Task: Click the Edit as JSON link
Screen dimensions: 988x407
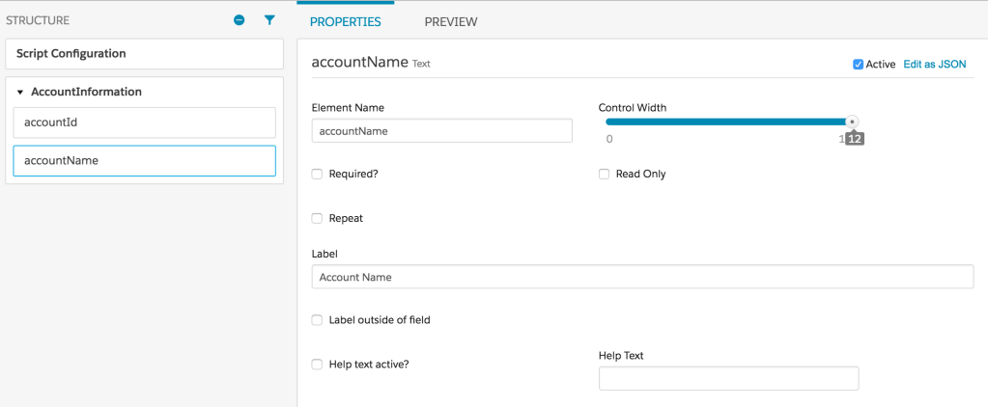Action: [x=934, y=65]
